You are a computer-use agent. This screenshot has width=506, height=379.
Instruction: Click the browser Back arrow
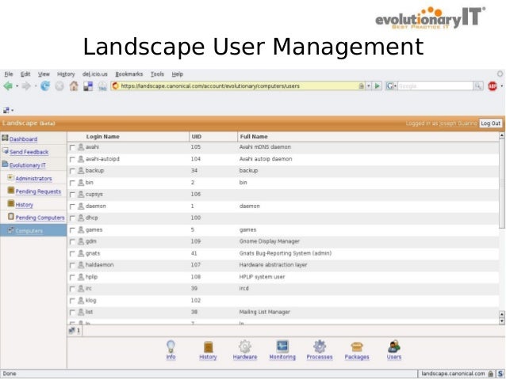click(x=8, y=86)
